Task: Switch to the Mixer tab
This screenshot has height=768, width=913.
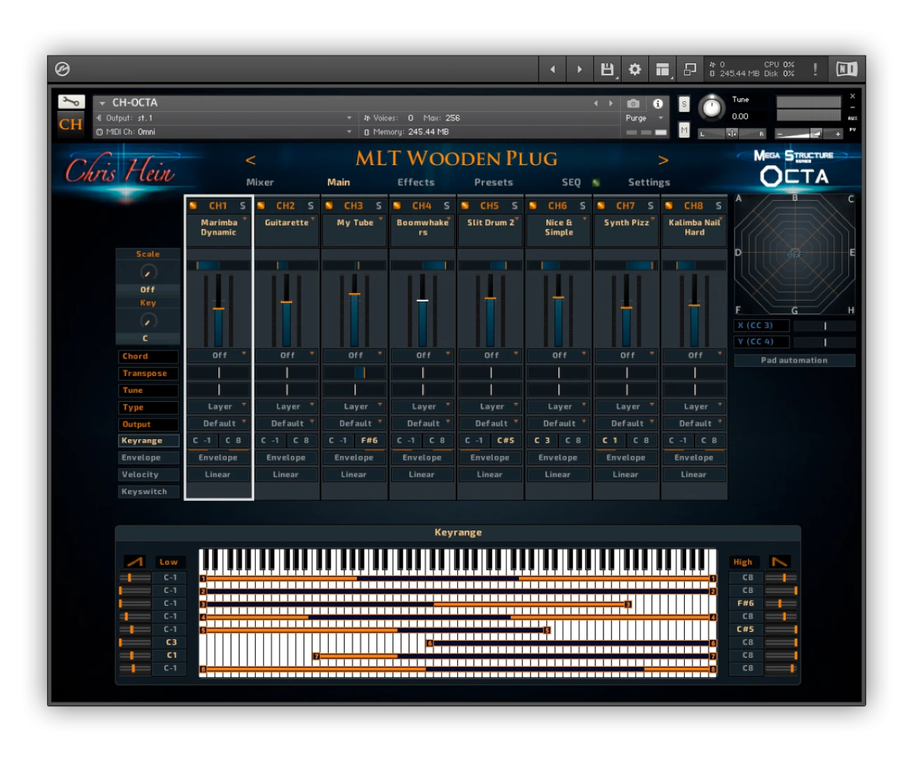Action: tap(260, 183)
